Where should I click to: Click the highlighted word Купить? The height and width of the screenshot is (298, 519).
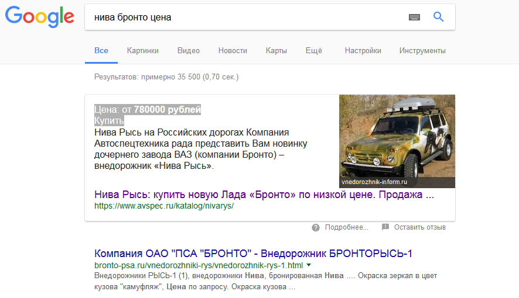pos(109,120)
